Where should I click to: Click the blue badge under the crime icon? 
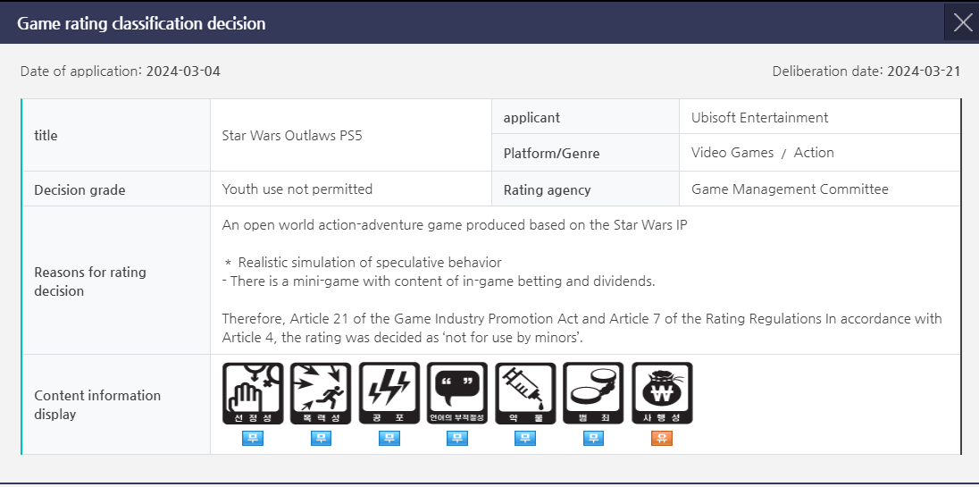[x=593, y=438]
